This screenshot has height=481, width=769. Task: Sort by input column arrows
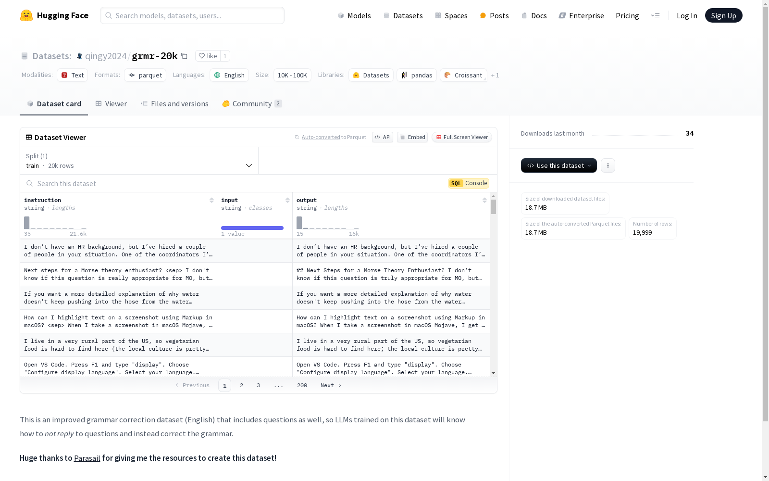287,200
